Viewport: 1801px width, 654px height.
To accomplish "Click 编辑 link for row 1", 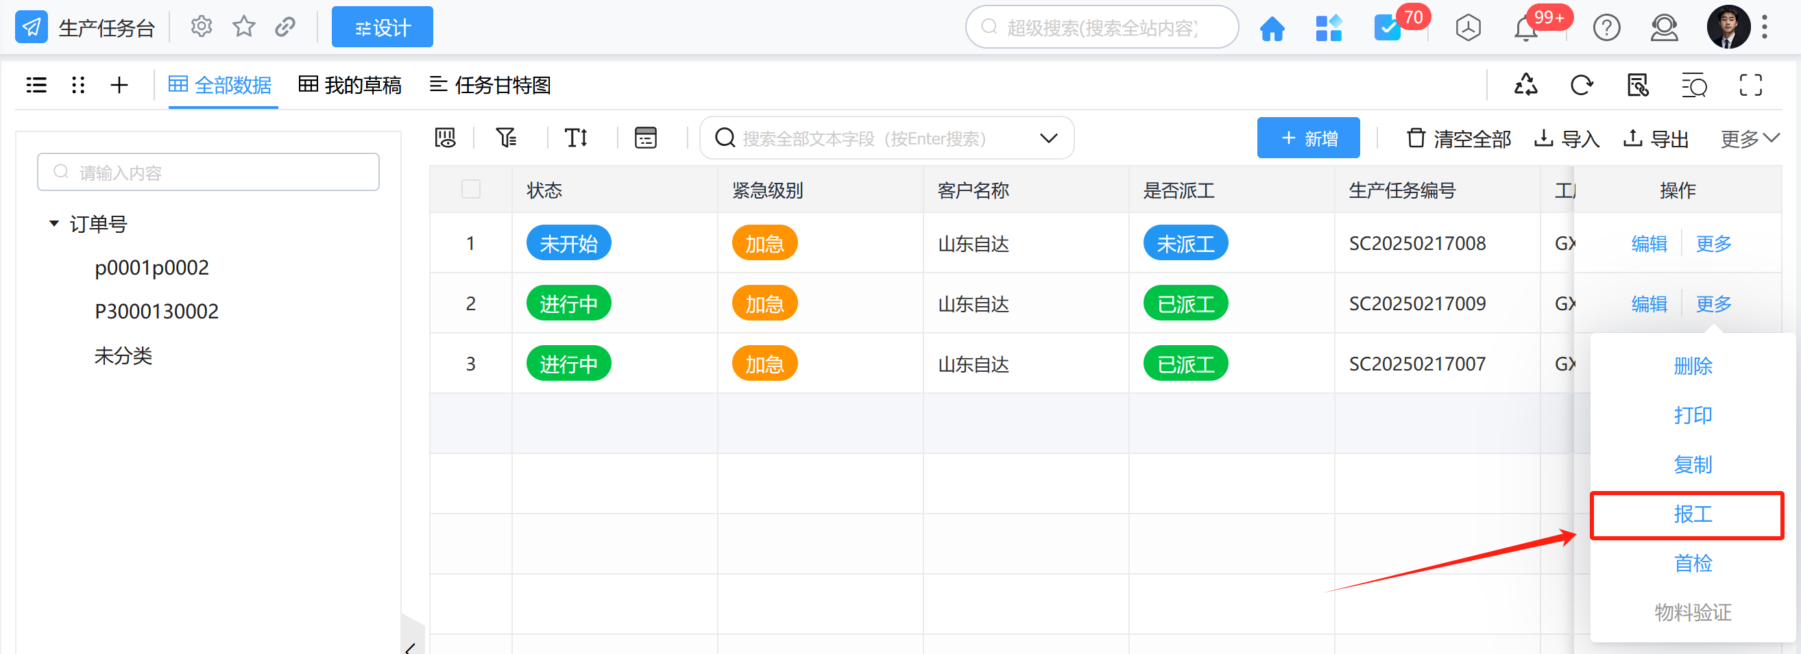I will click(x=1649, y=244).
